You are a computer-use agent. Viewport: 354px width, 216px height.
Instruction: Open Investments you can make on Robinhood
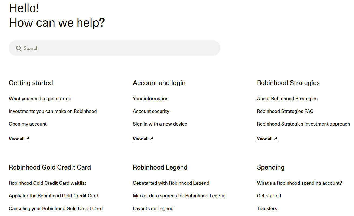[53, 111]
